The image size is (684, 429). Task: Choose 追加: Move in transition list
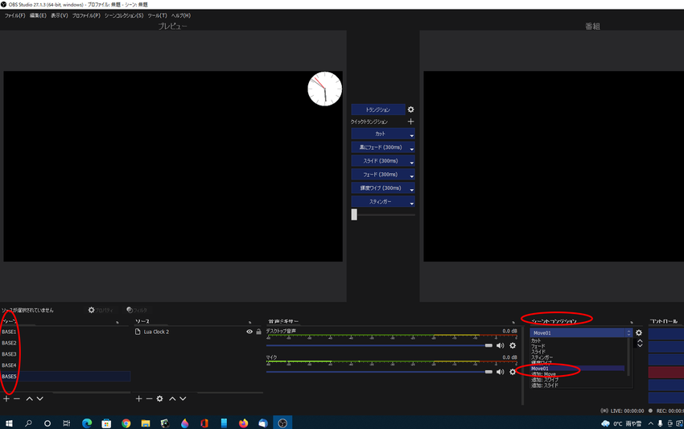click(x=543, y=374)
